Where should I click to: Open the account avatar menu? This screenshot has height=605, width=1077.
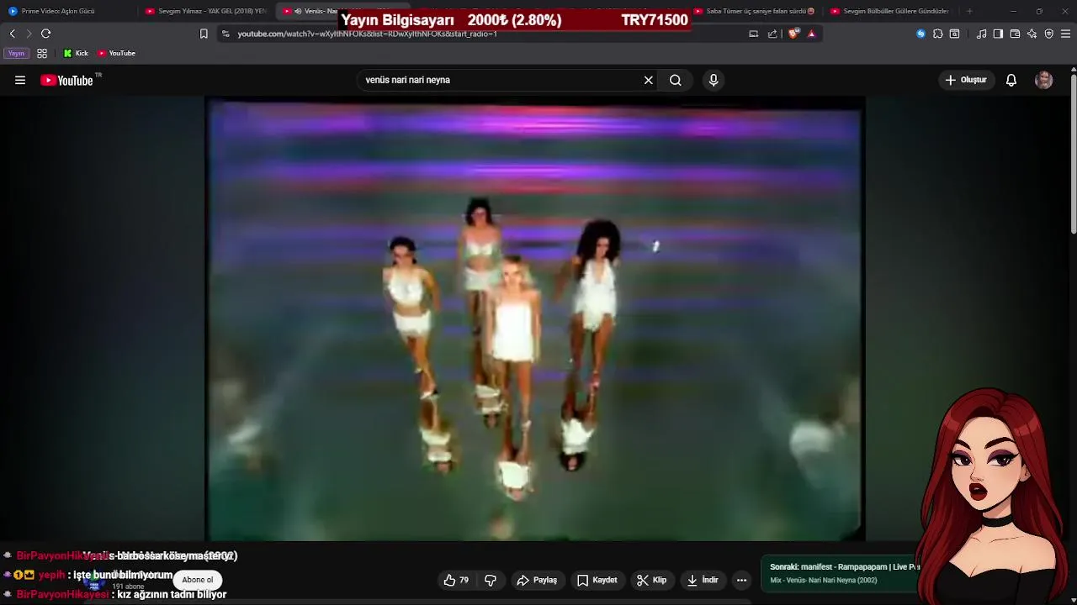(1044, 80)
